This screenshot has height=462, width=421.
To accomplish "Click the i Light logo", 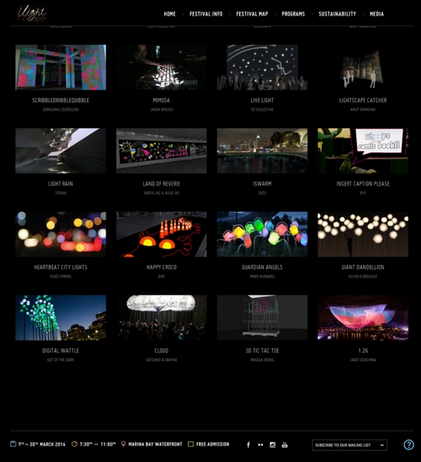I will [x=32, y=13].
